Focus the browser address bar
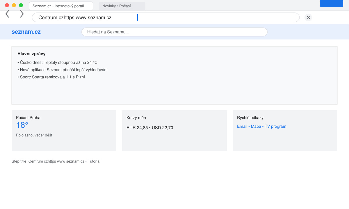 [166, 17]
